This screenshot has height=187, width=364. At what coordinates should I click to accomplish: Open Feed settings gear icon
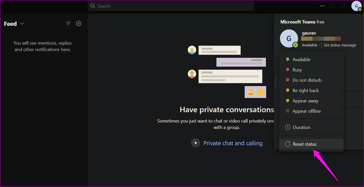(79, 24)
